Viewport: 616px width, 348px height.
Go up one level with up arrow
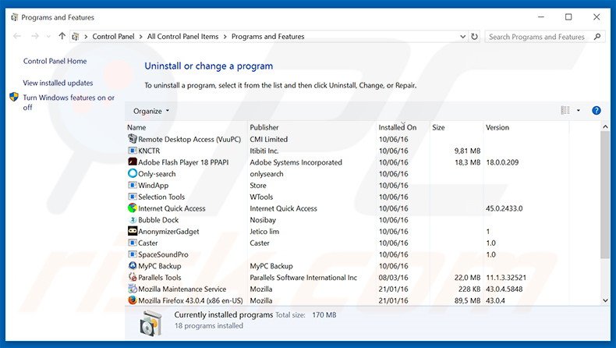click(62, 36)
